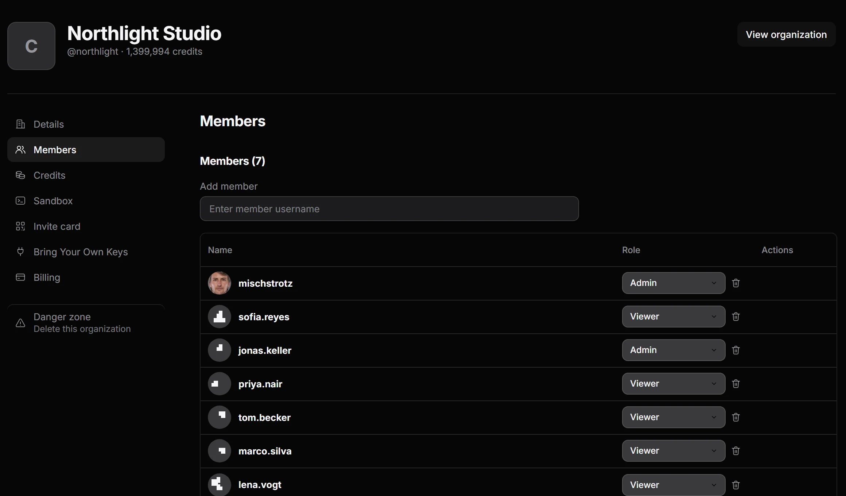
Task: Open Danger zone delete organization
Action: pyautogui.click(x=86, y=323)
